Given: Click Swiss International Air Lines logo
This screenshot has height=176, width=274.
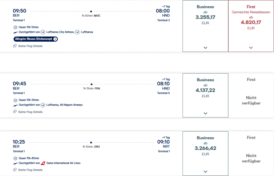Looking at the screenshot, I should [x=43, y=163].
